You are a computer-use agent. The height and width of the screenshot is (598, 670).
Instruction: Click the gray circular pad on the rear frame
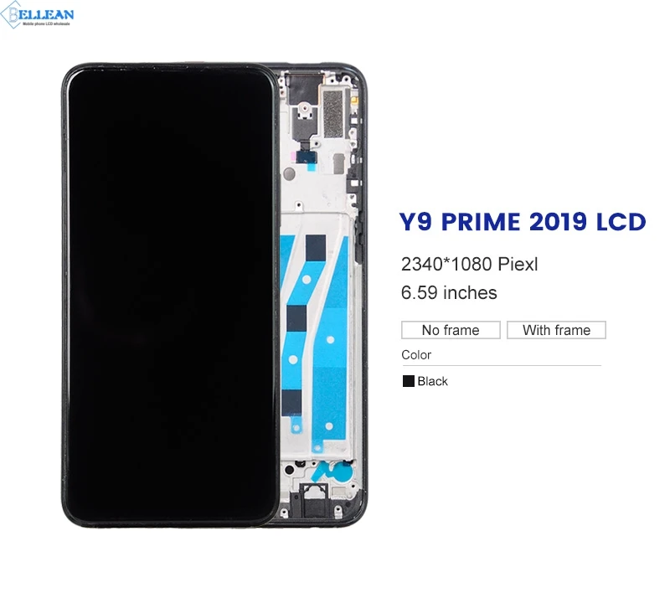[x=289, y=173]
